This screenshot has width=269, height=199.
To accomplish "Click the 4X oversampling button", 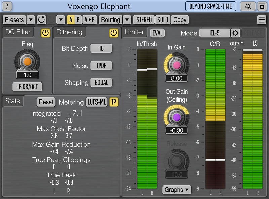I will (248, 6).
